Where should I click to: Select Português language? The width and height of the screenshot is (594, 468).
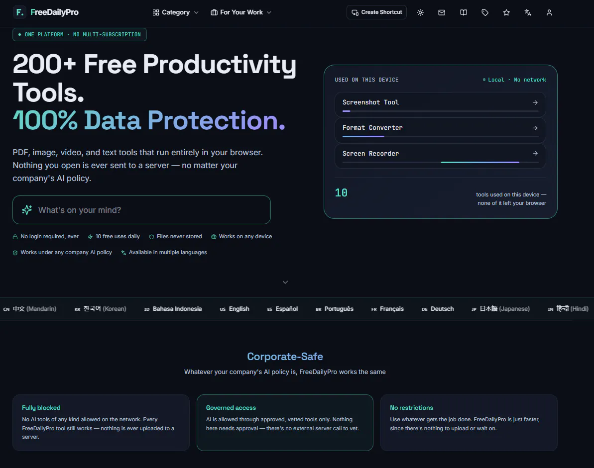pyautogui.click(x=335, y=309)
